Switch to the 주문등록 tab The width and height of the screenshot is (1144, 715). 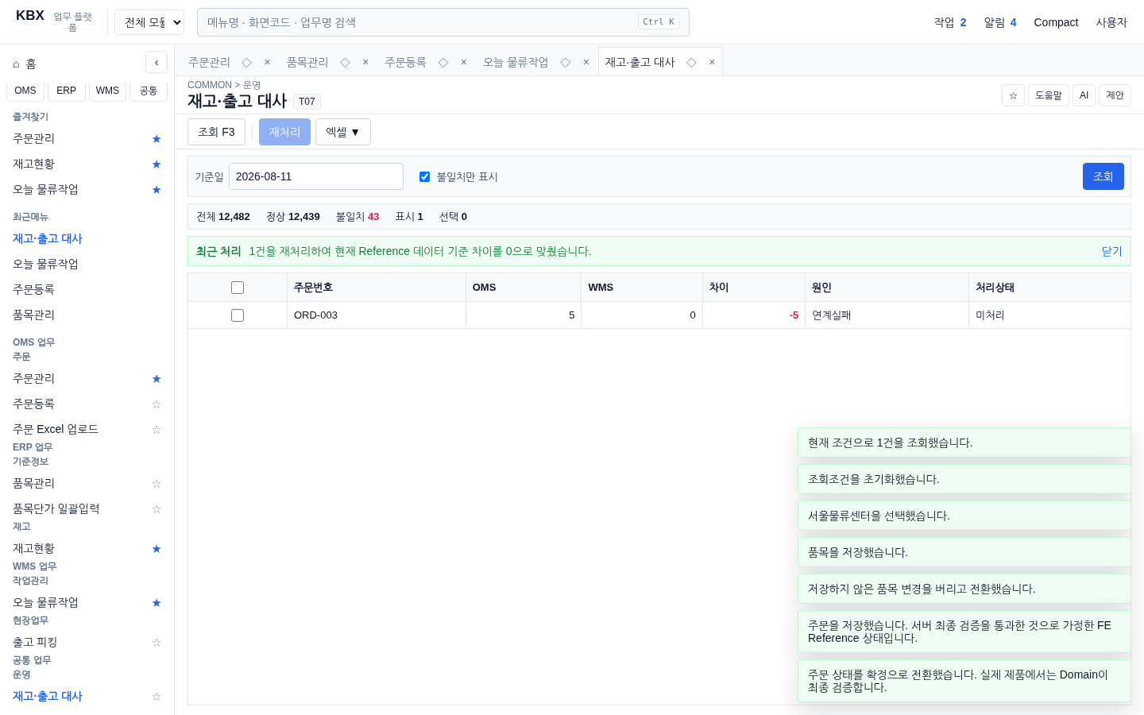point(405,62)
